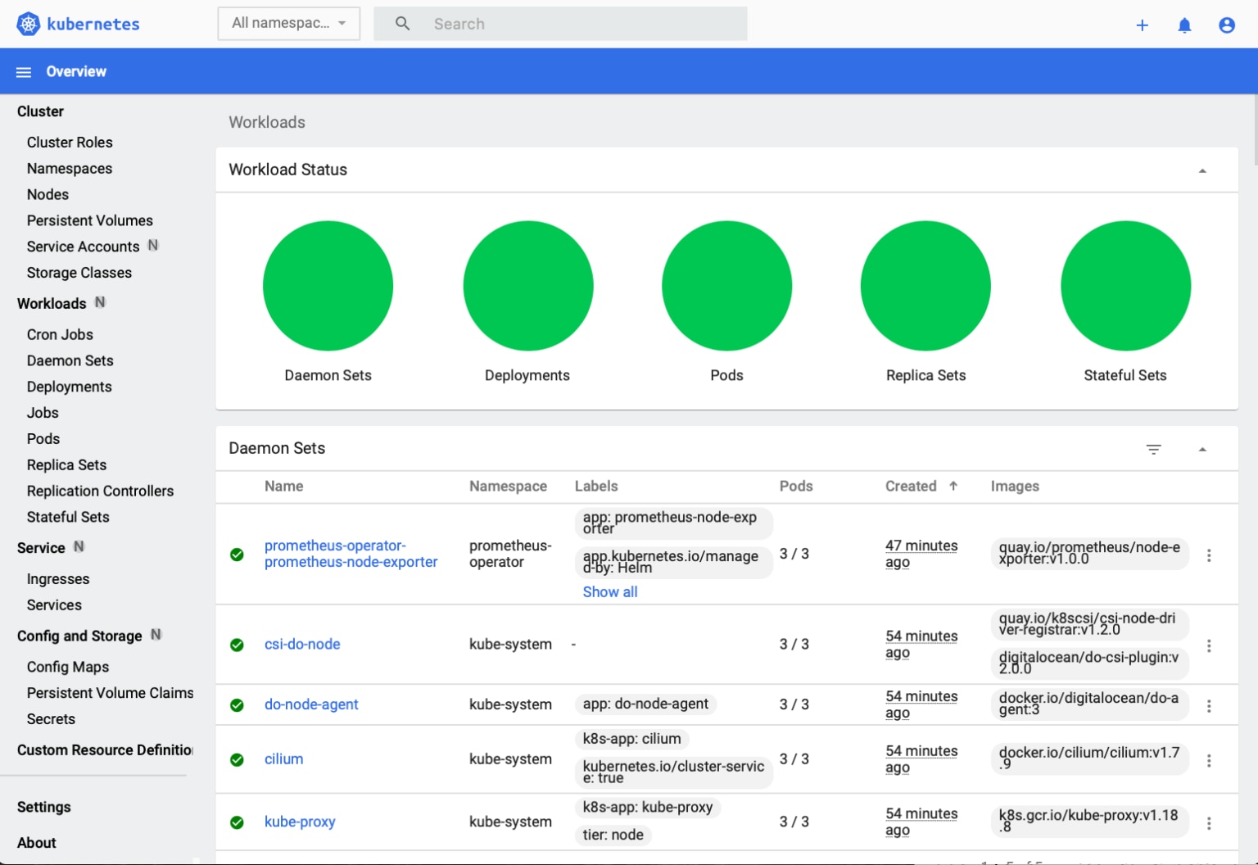Viewport: 1258px width, 865px height.
Task: Select Replica Sets under Workloads
Action: [66, 464]
